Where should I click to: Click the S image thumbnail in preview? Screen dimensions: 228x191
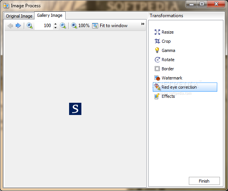pyautogui.click(x=75, y=109)
